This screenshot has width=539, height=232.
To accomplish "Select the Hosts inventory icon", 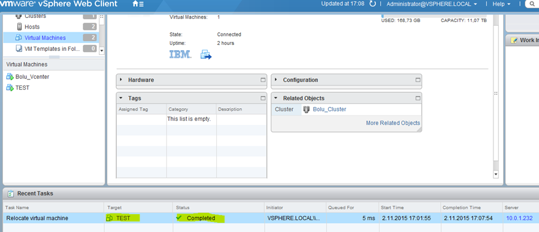I will coord(19,27).
